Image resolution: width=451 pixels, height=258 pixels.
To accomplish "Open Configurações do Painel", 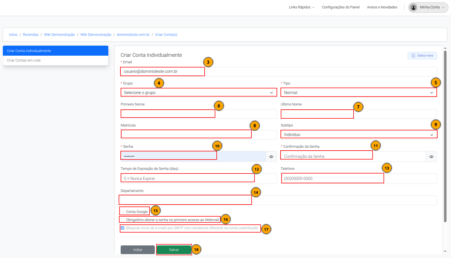I will point(341,7).
